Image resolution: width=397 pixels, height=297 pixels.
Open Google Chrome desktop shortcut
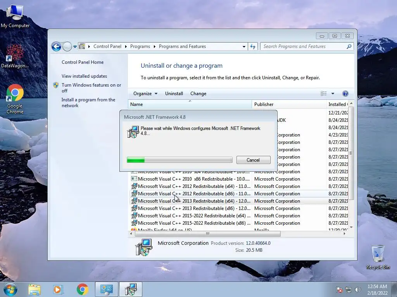pos(15,99)
